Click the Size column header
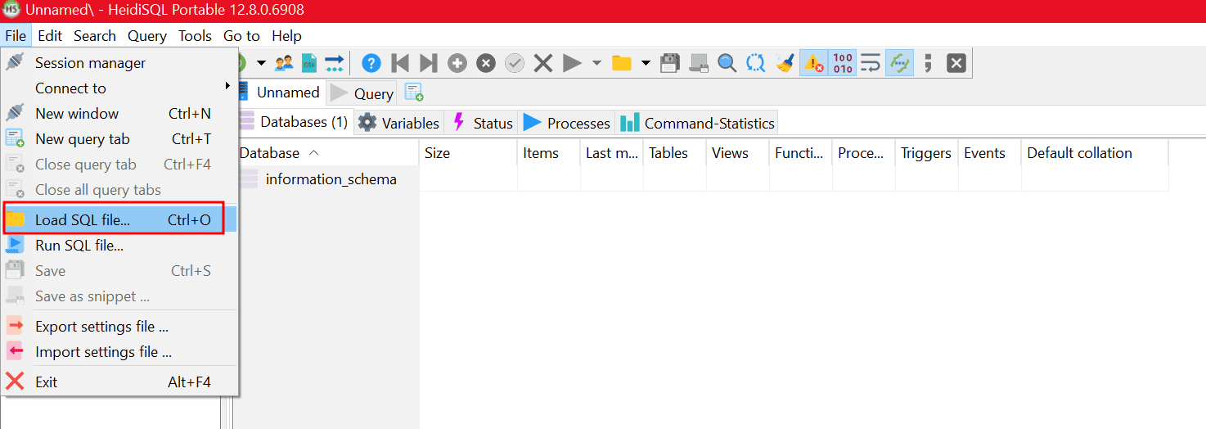Viewport: 1206px width, 429px height. (x=468, y=153)
